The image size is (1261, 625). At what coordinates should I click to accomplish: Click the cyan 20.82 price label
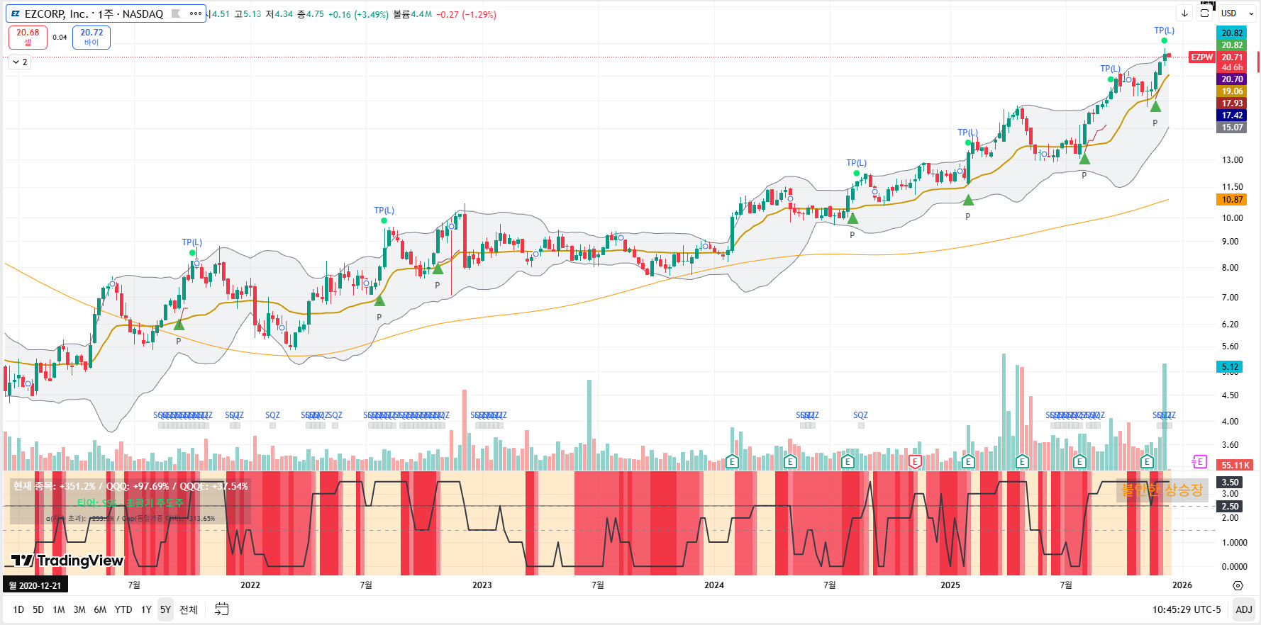[1232, 33]
